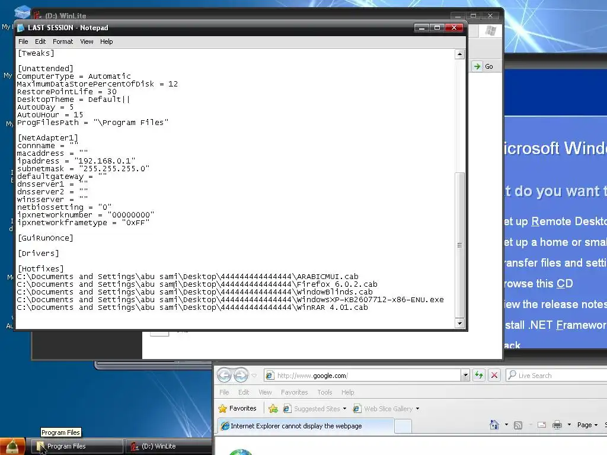The width and height of the screenshot is (607, 455).
Task: Click IE Home icon
Action: coord(494,425)
